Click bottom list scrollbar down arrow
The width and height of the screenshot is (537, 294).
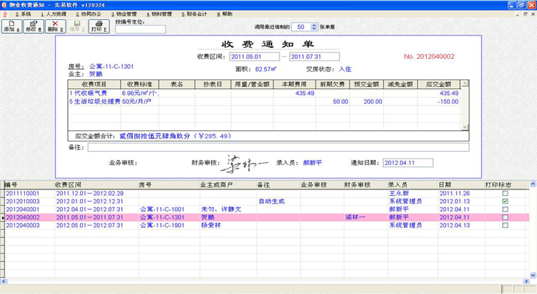click(533, 275)
